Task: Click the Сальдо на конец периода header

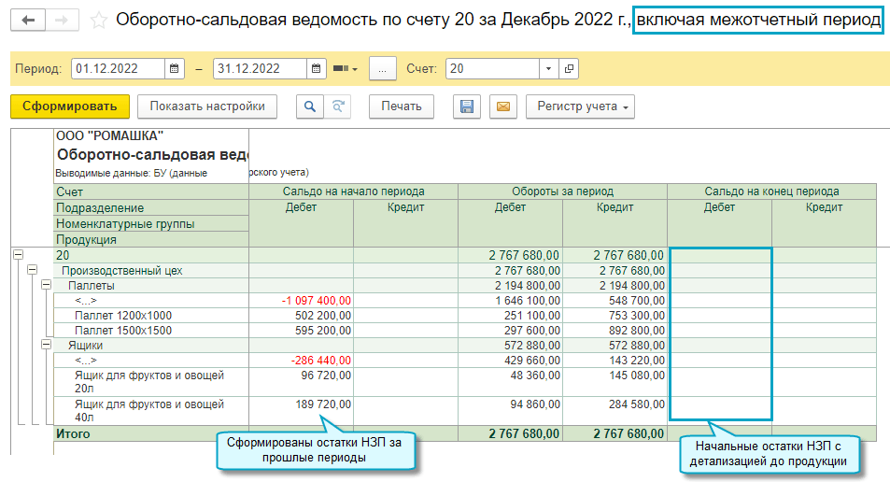Action: tap(772, 191)
